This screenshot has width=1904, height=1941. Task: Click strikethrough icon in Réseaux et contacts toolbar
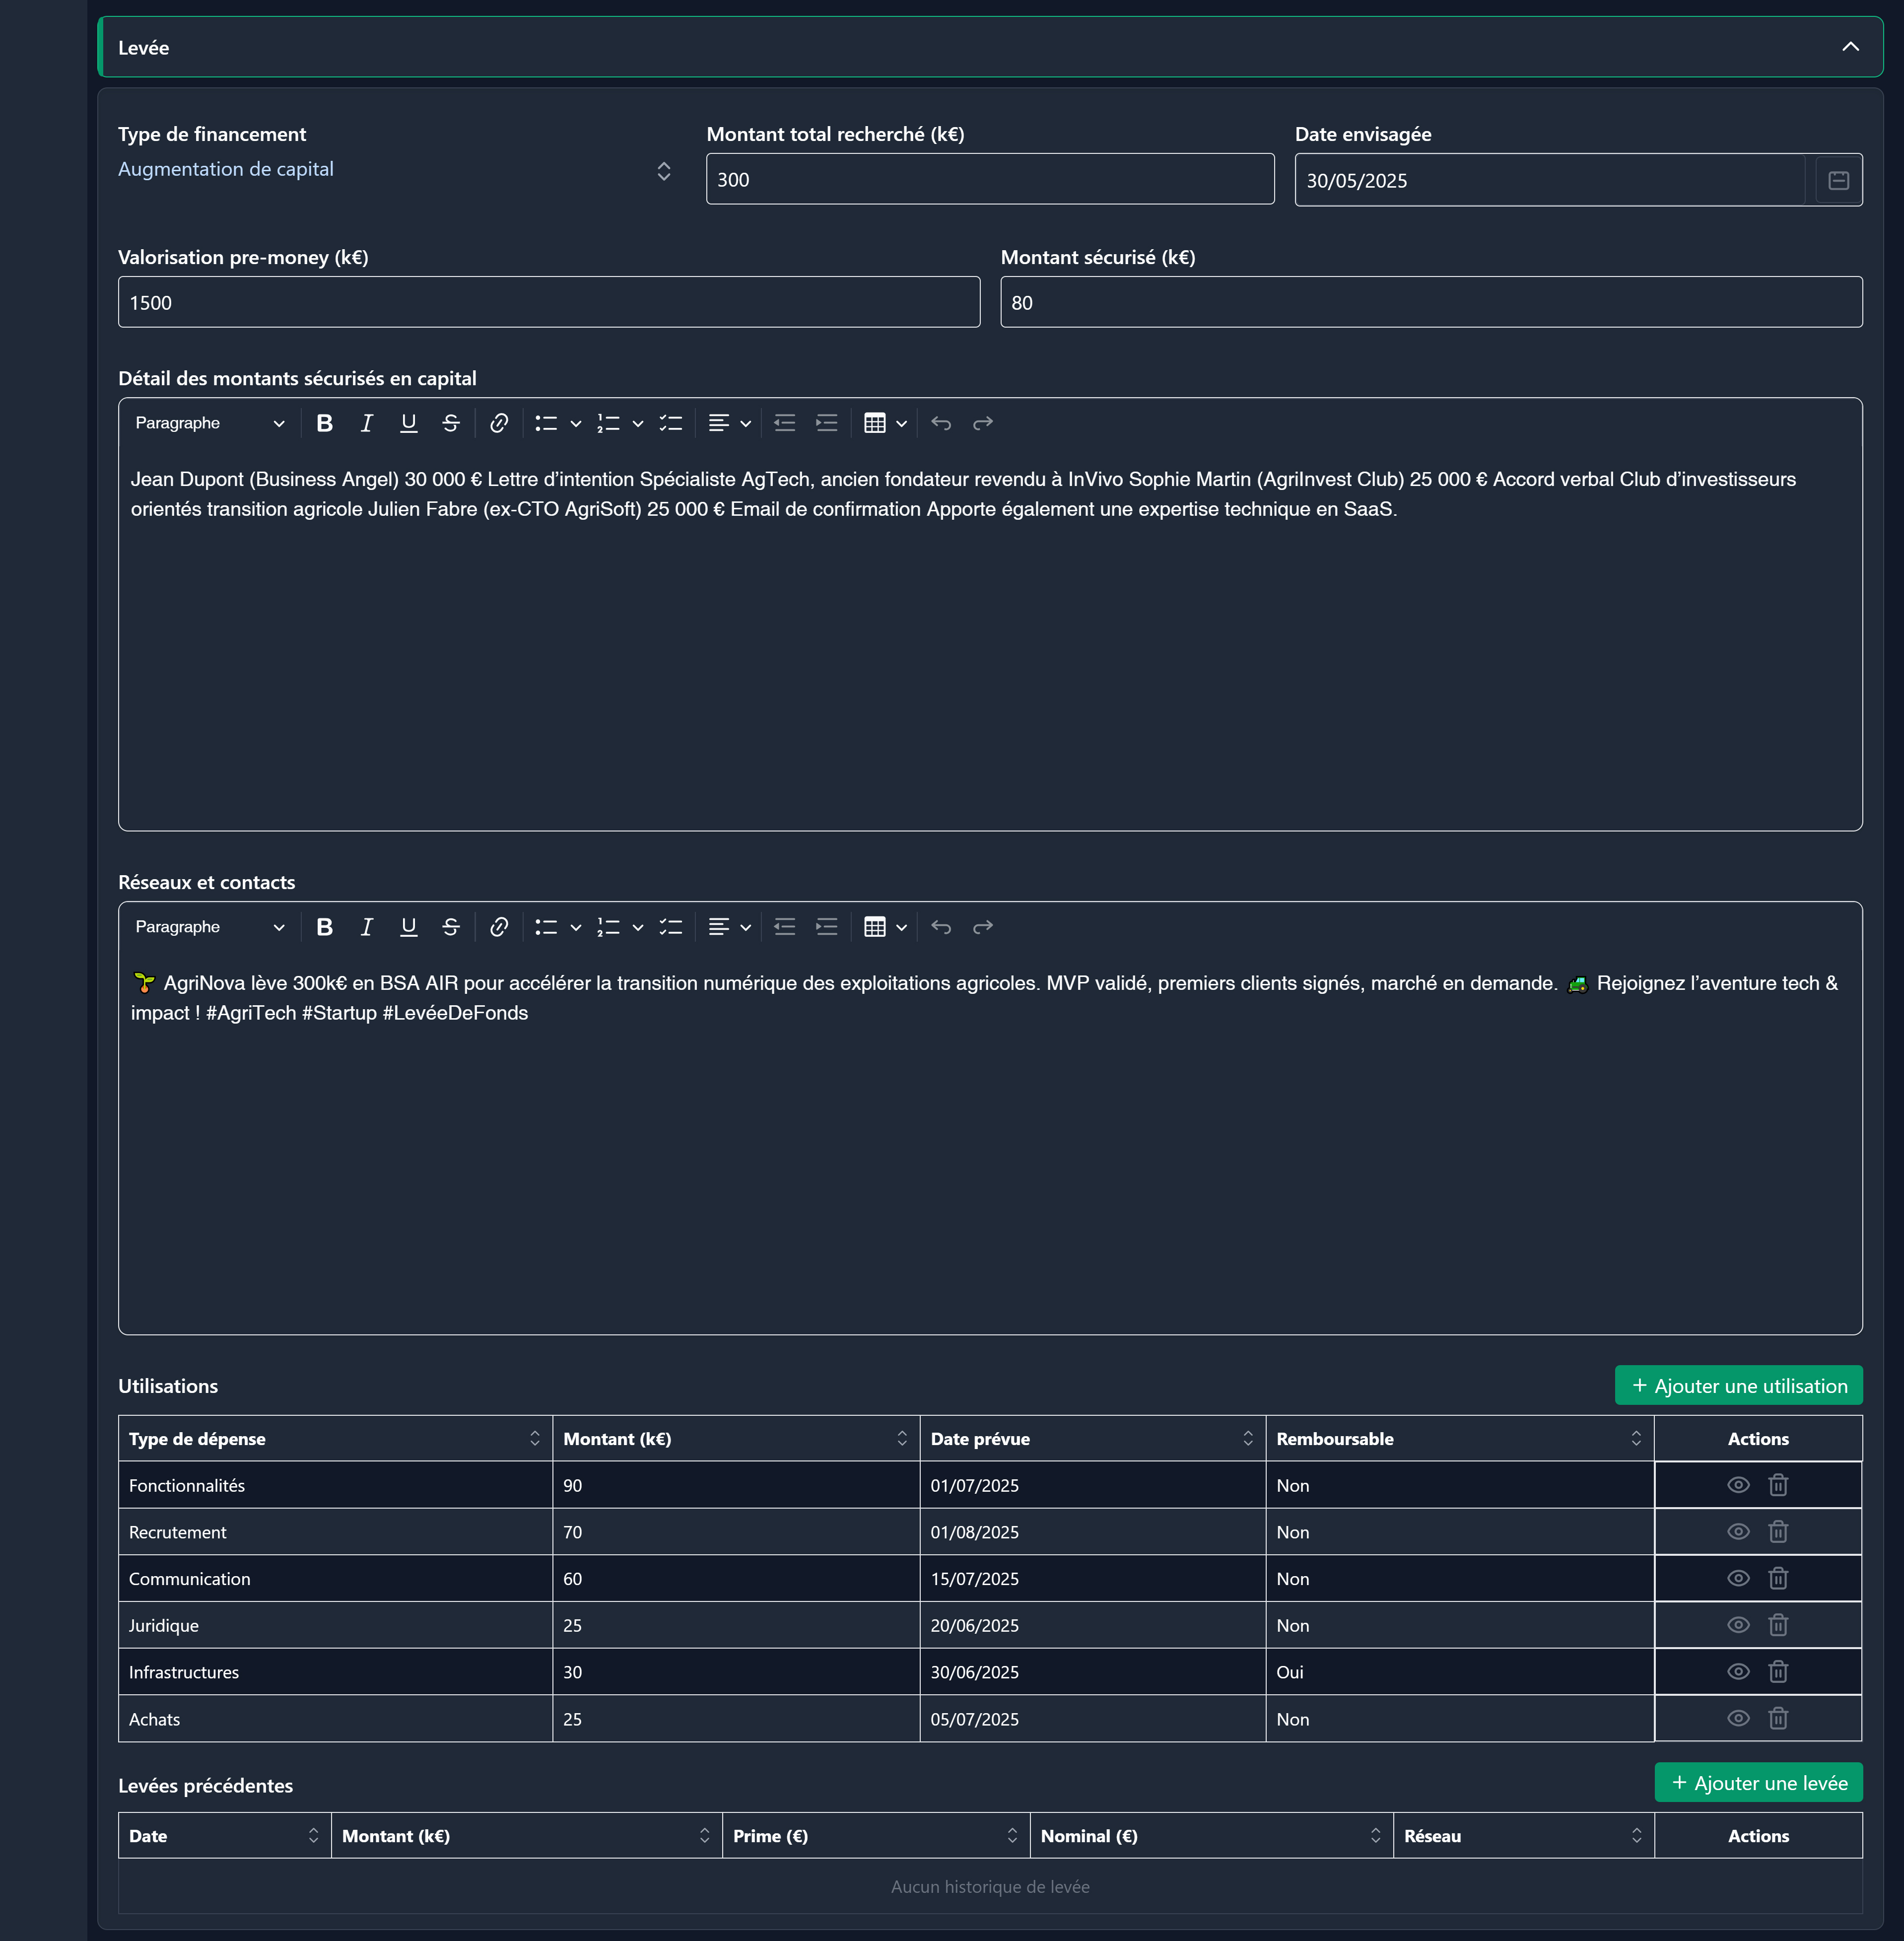point(450,927)
